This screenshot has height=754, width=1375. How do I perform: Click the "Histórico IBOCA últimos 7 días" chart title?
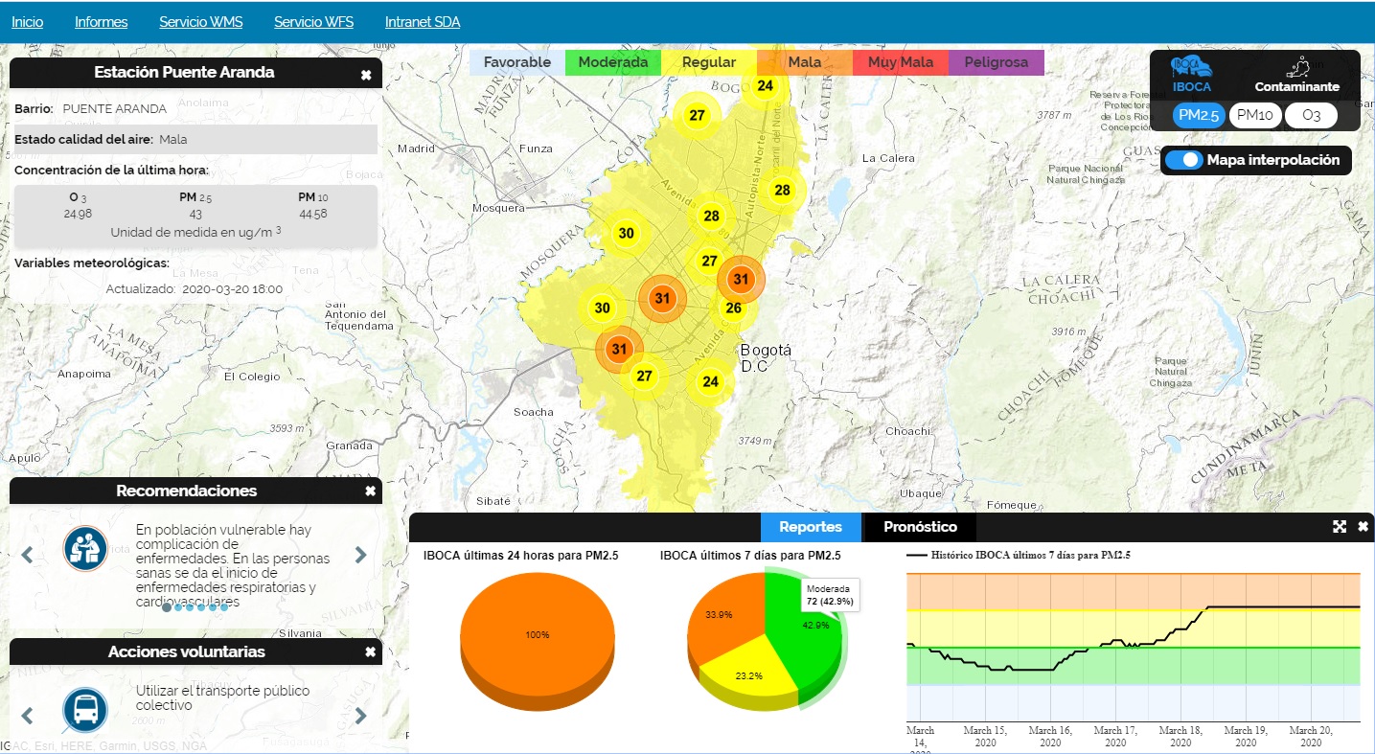tap(1030, 555)
